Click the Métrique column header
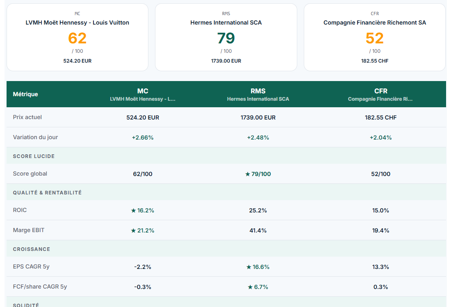Viewport: 451px width, 307px height. coord(25,94)
